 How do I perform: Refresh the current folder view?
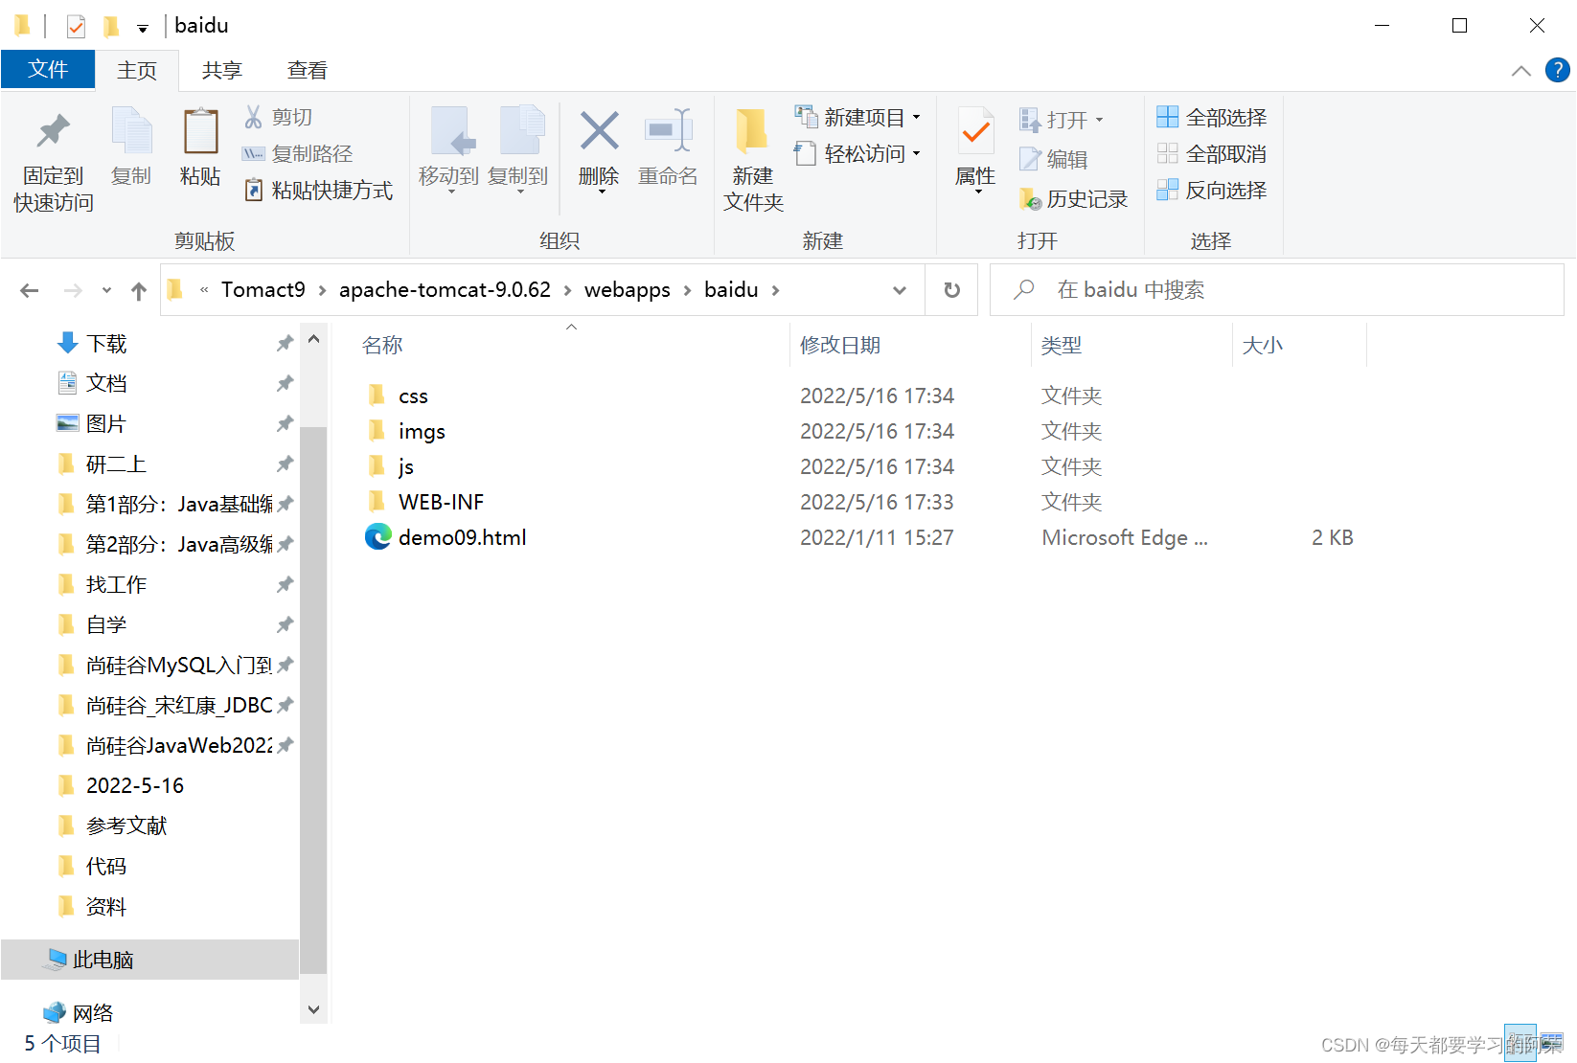pyautogui.click(x=951, y=290)
